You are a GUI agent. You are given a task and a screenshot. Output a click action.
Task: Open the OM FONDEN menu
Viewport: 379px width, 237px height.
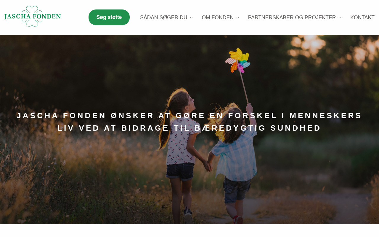point(218,17)
